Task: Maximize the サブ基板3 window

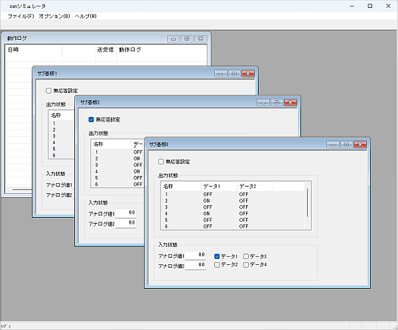Action: 346,144
